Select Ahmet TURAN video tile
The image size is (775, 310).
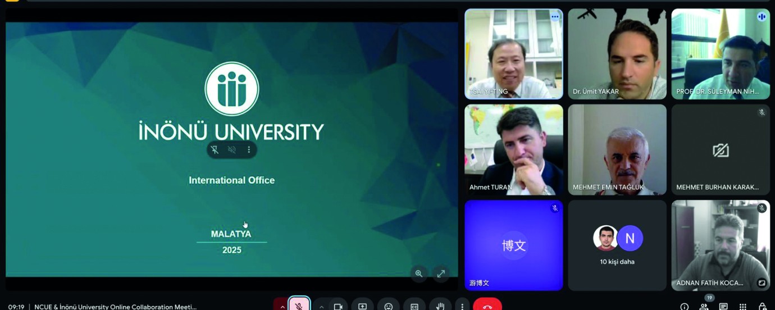tap(514, 150)
